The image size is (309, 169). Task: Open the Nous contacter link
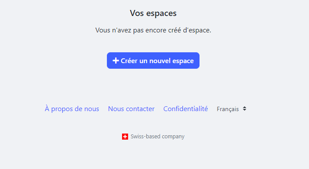pos(131,109)
